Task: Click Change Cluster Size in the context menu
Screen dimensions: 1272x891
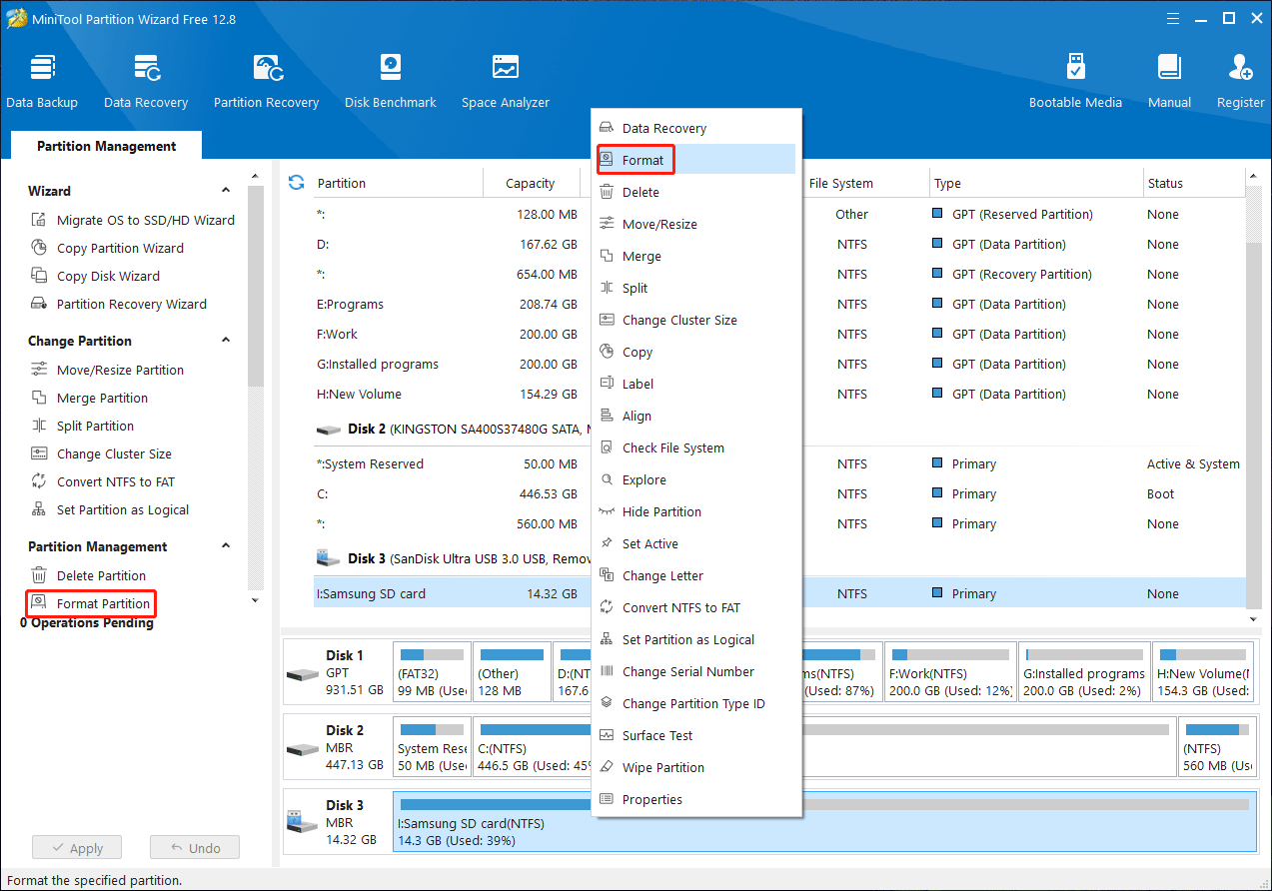Action: pyautogui.click(x=696, y=320)
